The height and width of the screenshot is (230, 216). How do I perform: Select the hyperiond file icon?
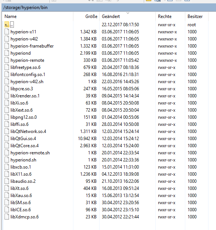[7, 53]
